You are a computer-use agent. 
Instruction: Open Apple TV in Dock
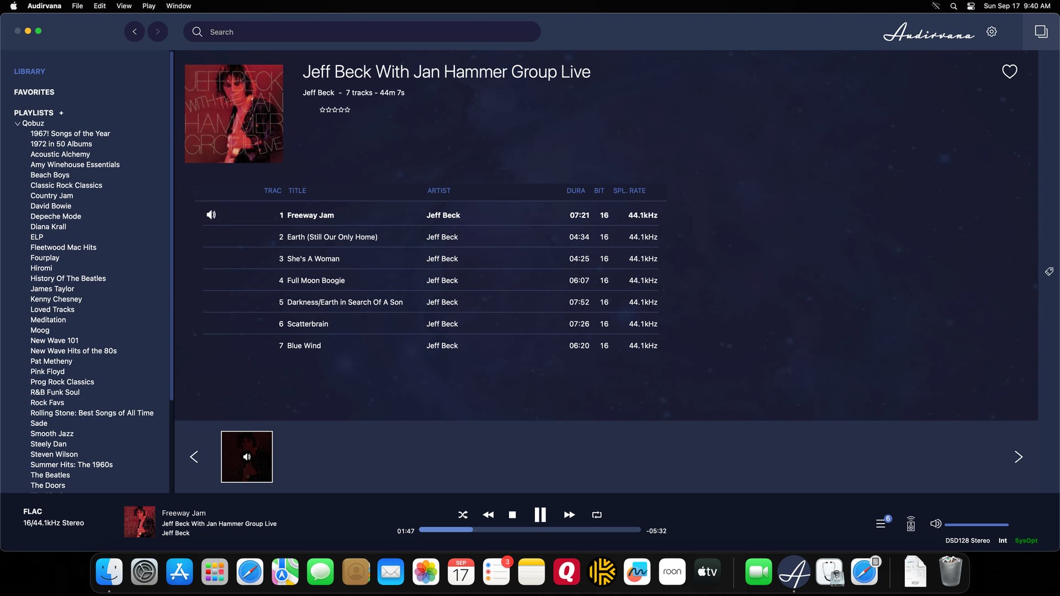(x=707, y=572)
